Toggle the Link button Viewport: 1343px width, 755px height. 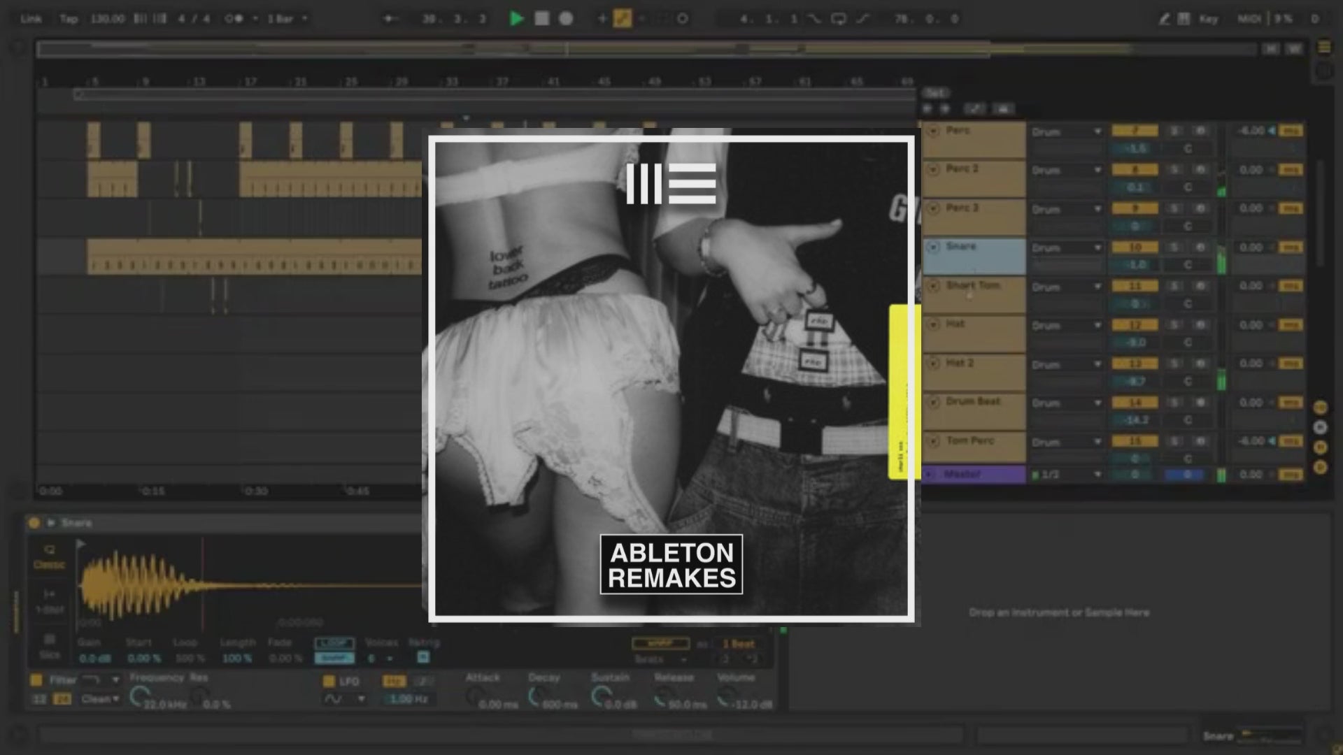coord(31,19)
